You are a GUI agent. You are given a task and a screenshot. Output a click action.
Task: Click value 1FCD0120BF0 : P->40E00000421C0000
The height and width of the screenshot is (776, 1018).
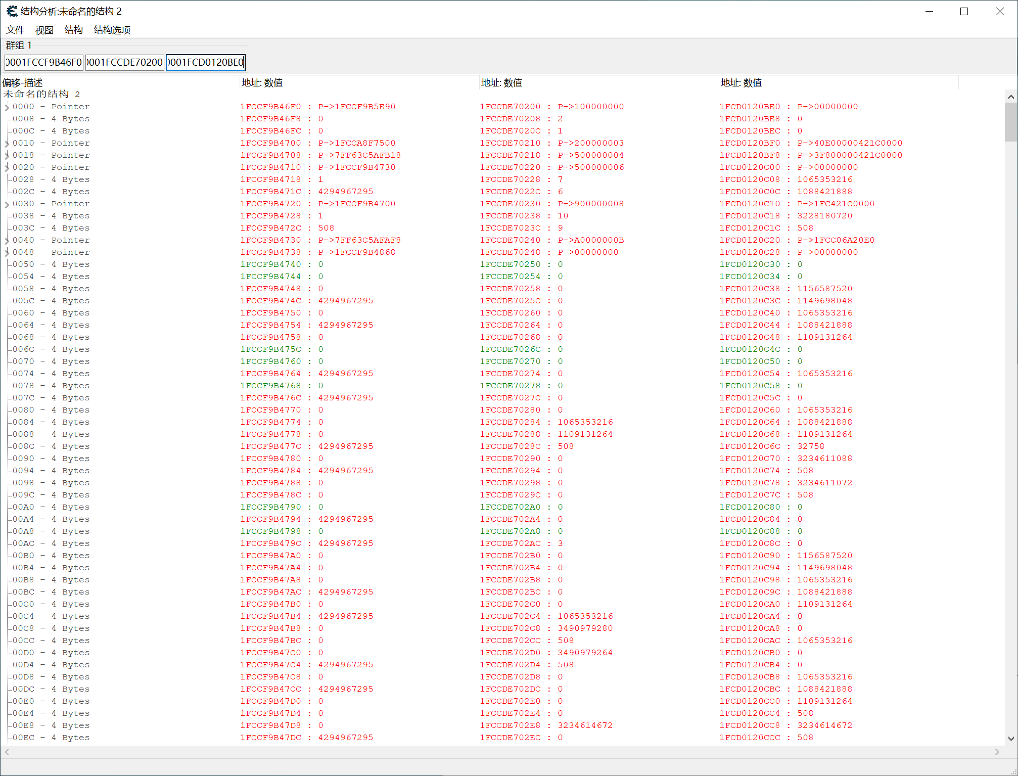811,143
